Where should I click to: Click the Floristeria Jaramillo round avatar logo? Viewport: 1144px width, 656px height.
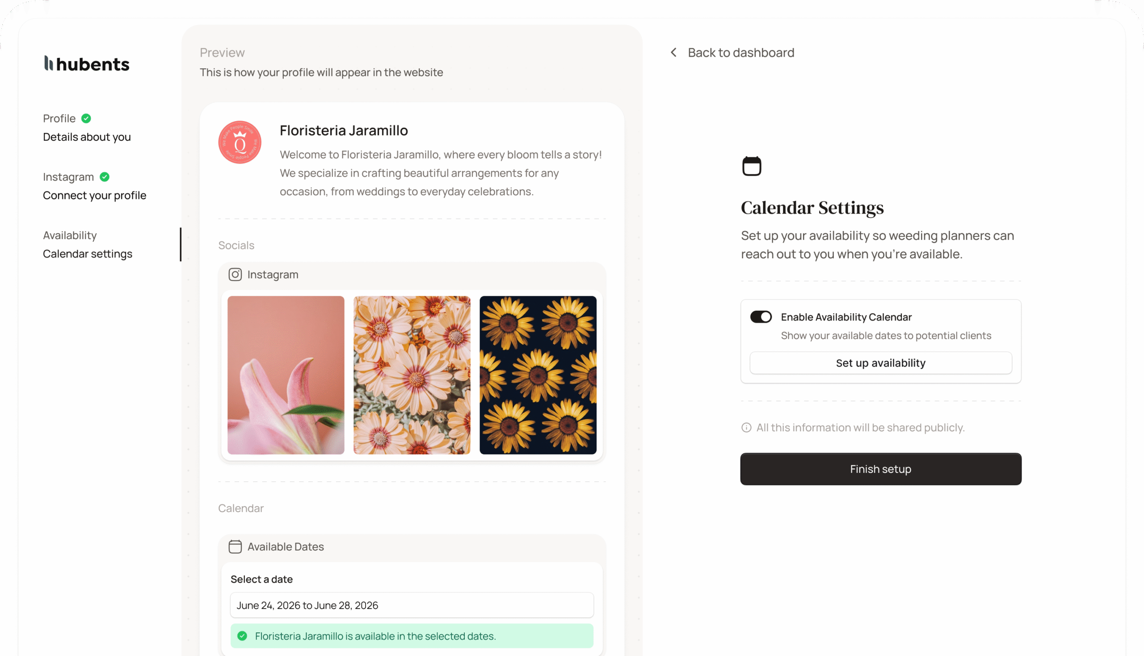pos(240,143)
